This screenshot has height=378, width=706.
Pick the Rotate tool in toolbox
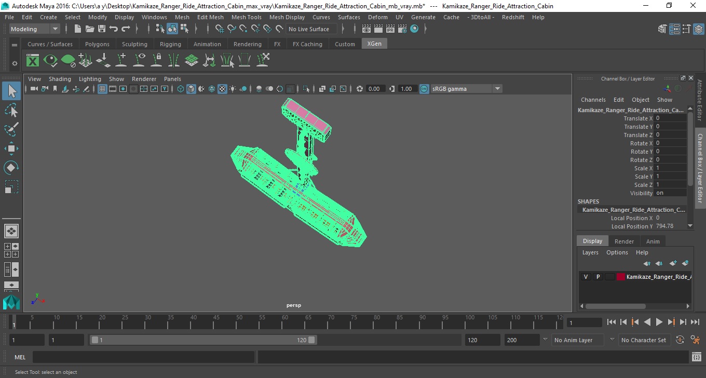[11, 168]
